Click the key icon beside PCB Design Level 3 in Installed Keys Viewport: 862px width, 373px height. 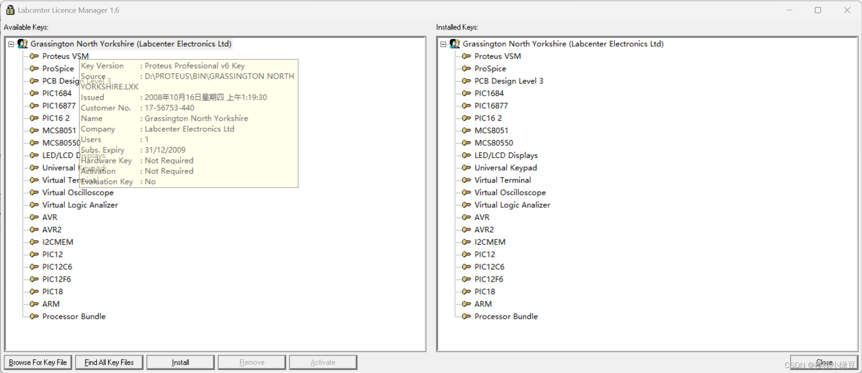click(x=467, y=81)
